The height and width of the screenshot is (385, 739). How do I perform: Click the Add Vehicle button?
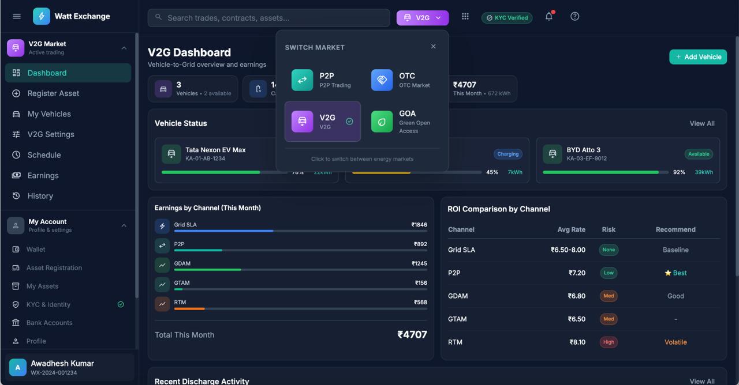pyautogui.click(x=698, y=56)
